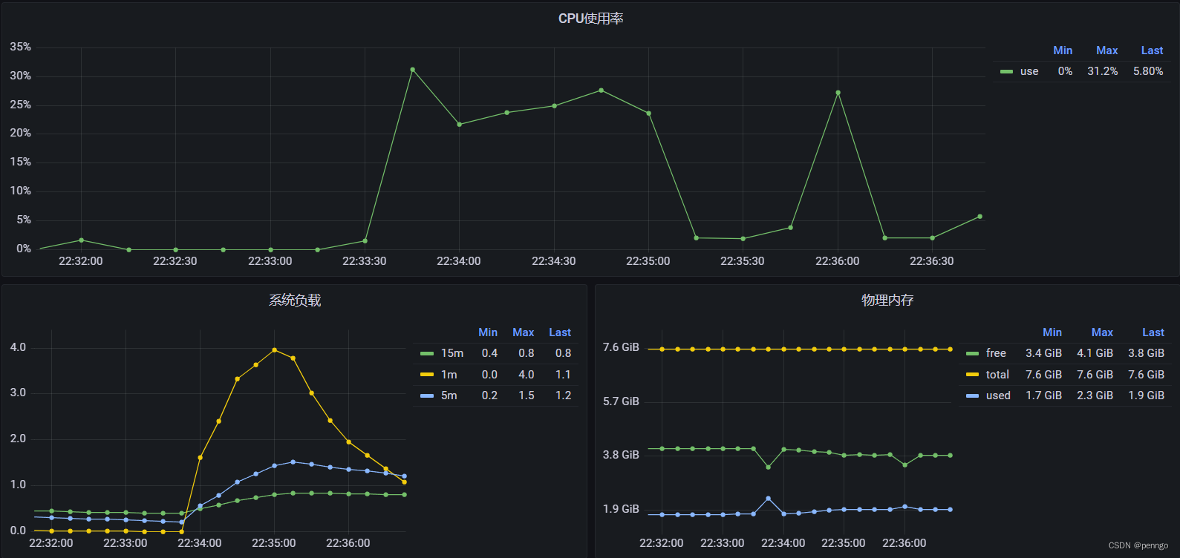
Task: Click the 22:34:00 label on CPU axis
Action: (x=459, y=261)
